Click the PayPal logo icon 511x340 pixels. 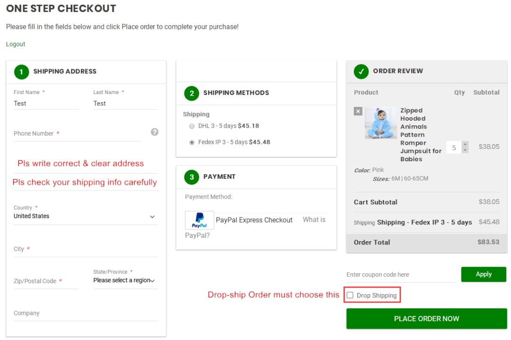tap(199, 220)
